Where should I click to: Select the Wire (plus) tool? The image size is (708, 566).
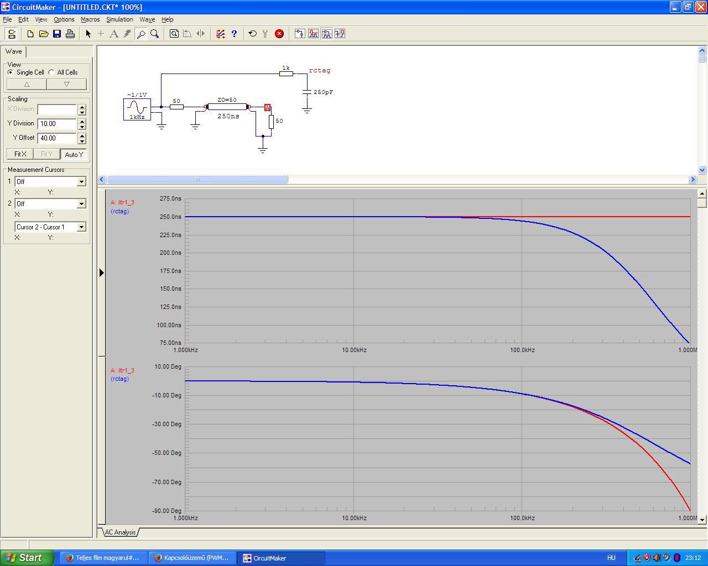[x=101, y=34]
